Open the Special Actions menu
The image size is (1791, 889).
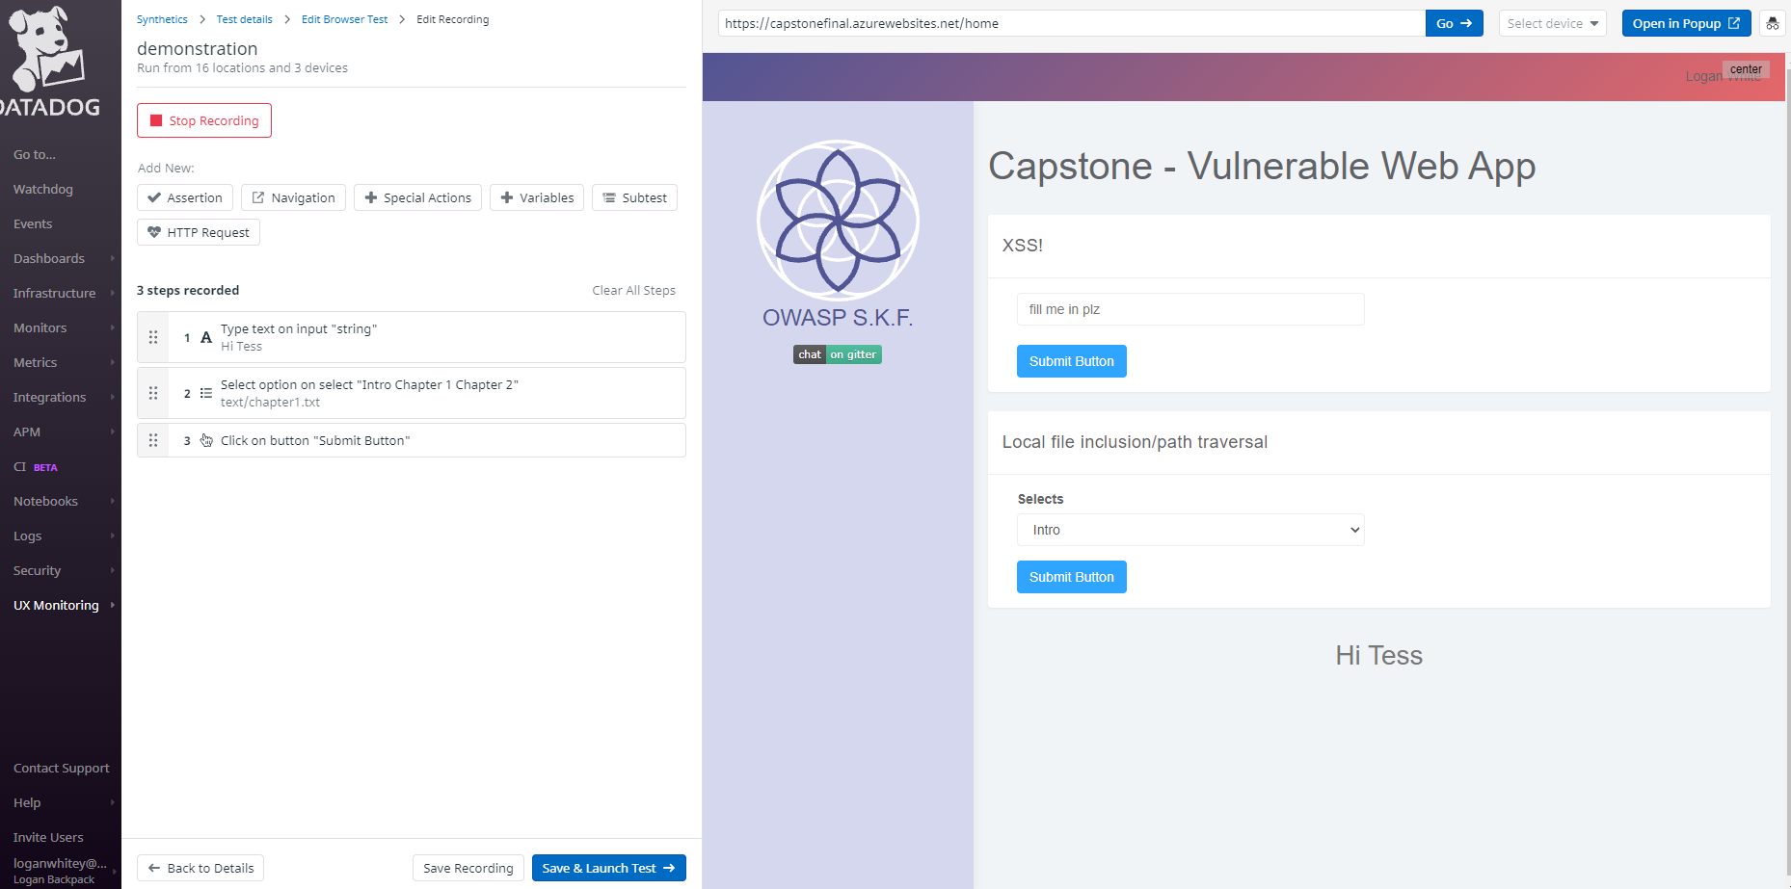click(417, 197)
